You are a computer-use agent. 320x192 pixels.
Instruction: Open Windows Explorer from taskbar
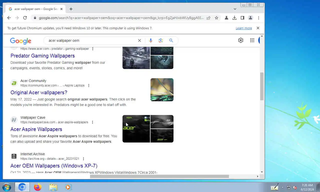(x=53, y=187)
